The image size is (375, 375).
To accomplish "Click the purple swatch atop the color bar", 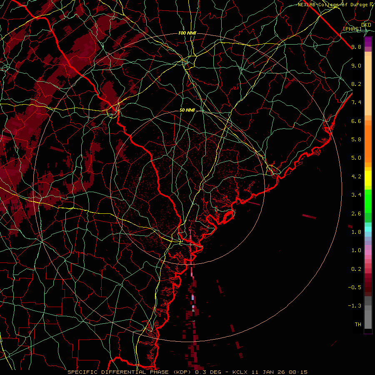I will click(368, 42).
